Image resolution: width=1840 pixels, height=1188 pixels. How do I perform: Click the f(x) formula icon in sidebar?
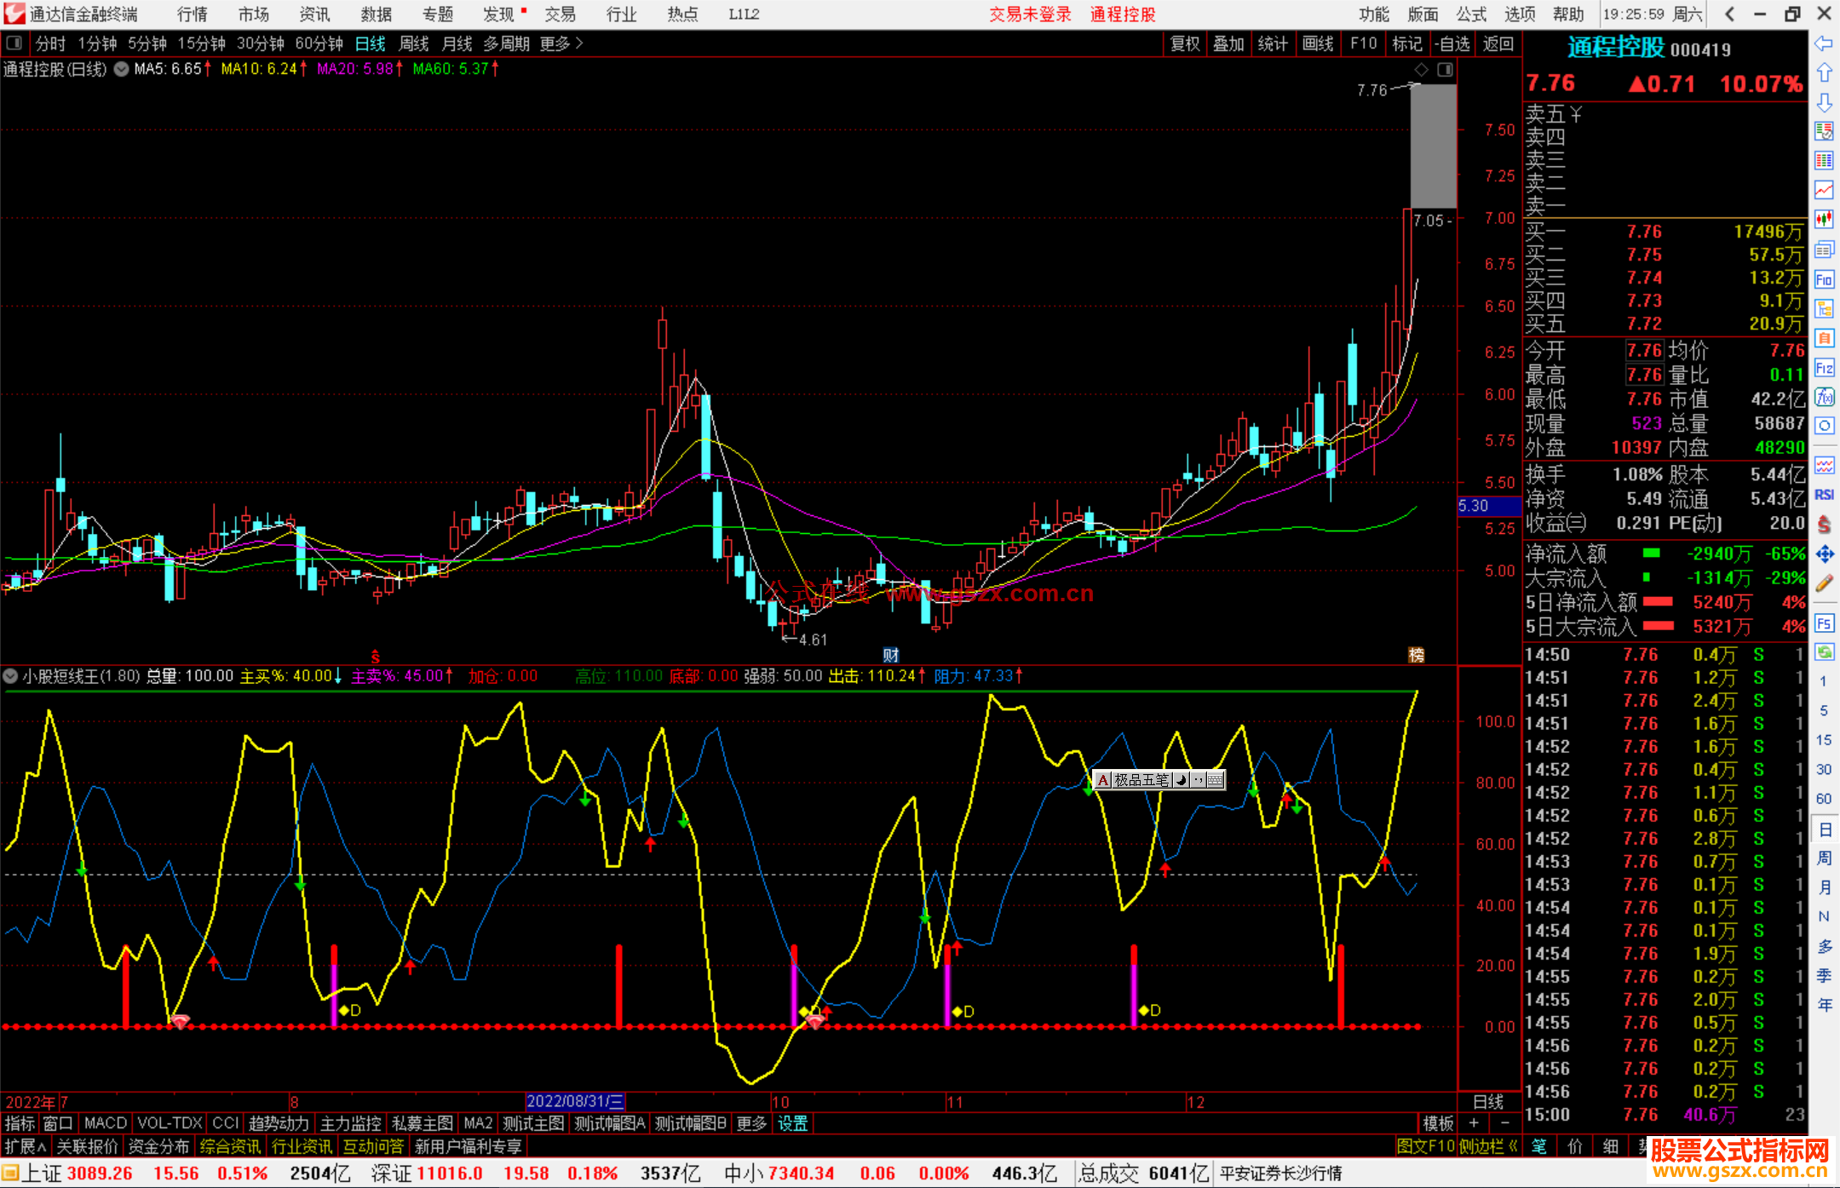[x=1824, y=397]
